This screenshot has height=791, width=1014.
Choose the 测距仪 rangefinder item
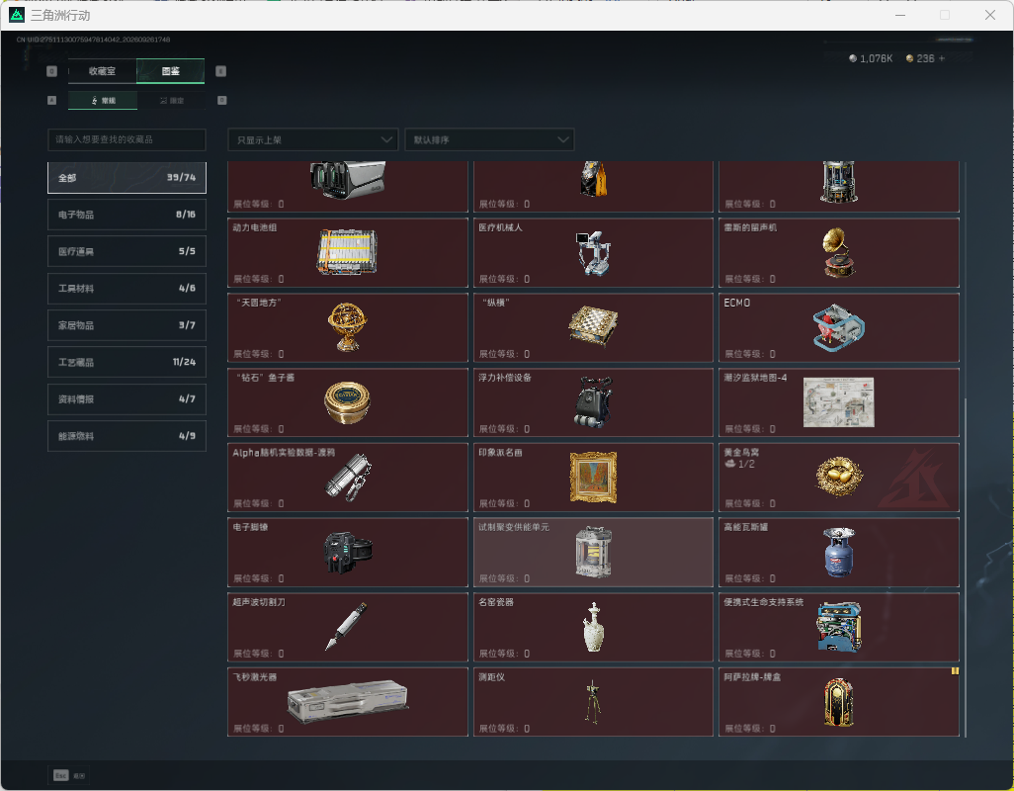[x=593, y=702]
